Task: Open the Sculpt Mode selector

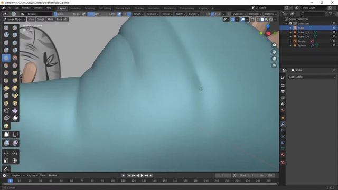Action: (x=14, y=20)
